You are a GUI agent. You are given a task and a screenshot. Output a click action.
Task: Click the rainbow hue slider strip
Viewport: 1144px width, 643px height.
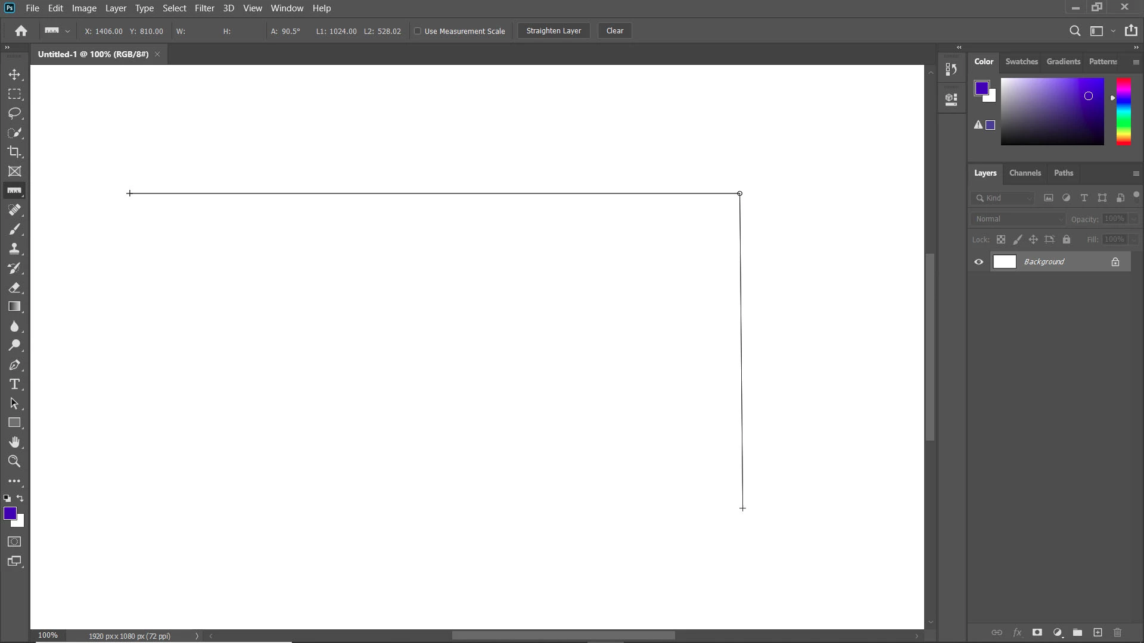[x=1124, y=111]
